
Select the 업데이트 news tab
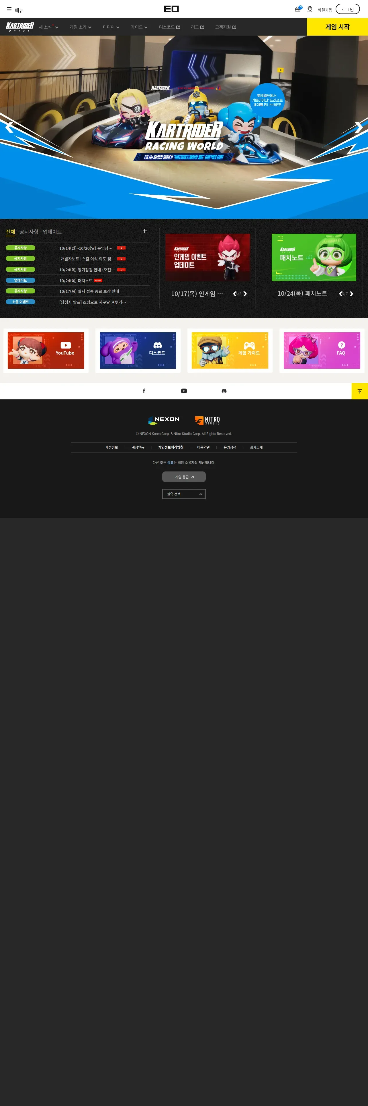click(52, 232)
